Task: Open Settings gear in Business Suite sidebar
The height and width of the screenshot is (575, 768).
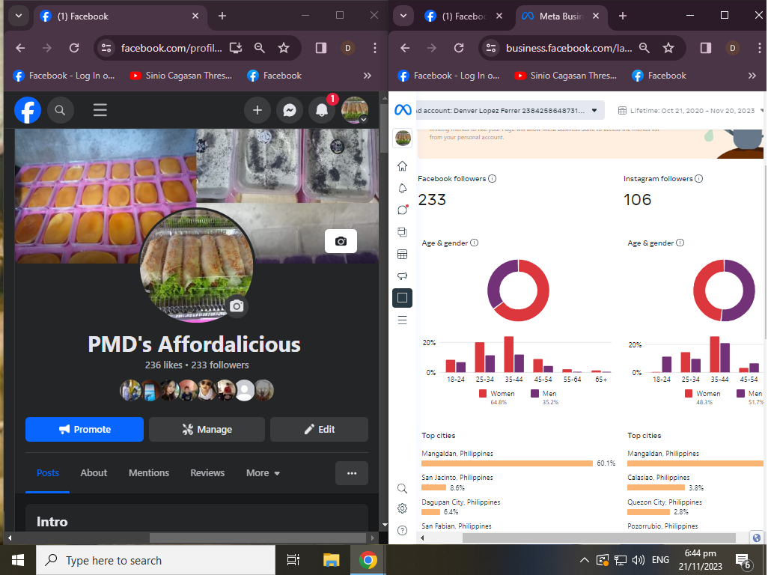Action: [x=402, y=508]
